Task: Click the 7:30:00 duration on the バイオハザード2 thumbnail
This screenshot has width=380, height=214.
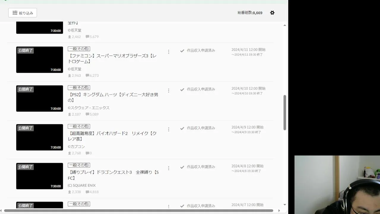Action: [x=56, y=147]
